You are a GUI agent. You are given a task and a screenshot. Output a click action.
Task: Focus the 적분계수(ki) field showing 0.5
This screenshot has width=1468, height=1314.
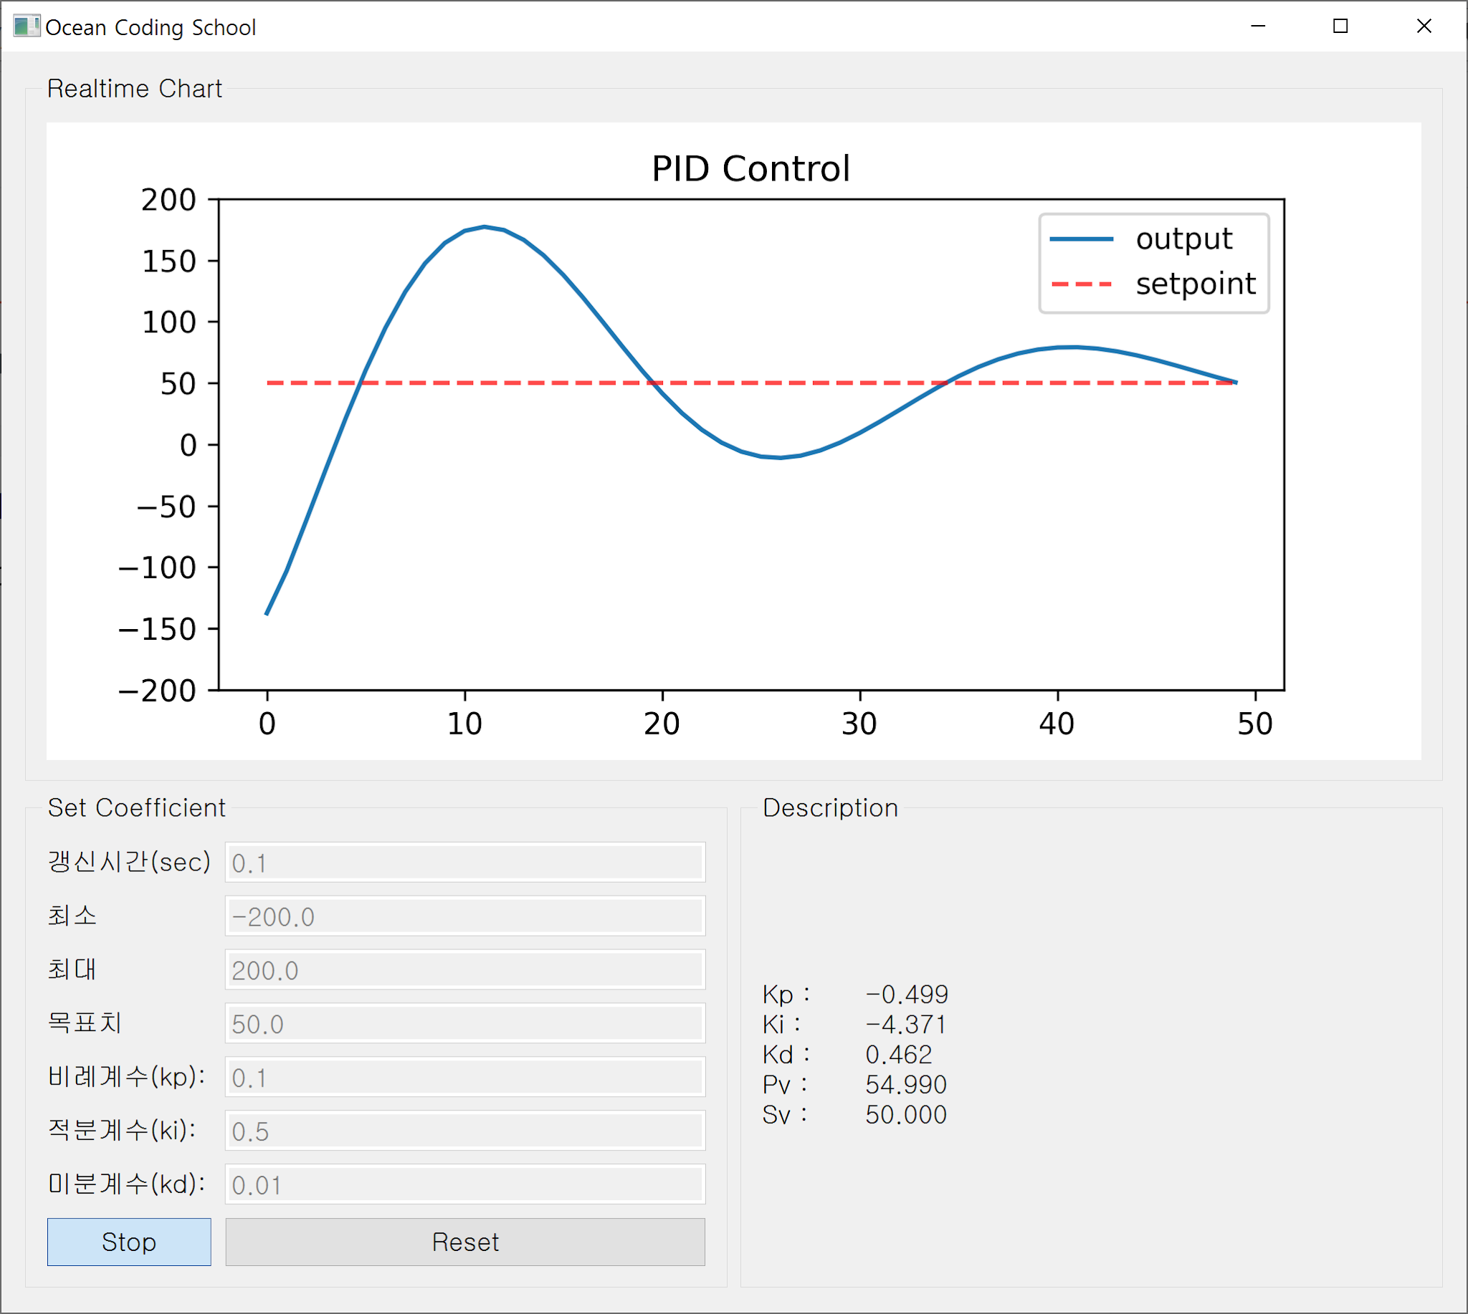pos(465,1131)
